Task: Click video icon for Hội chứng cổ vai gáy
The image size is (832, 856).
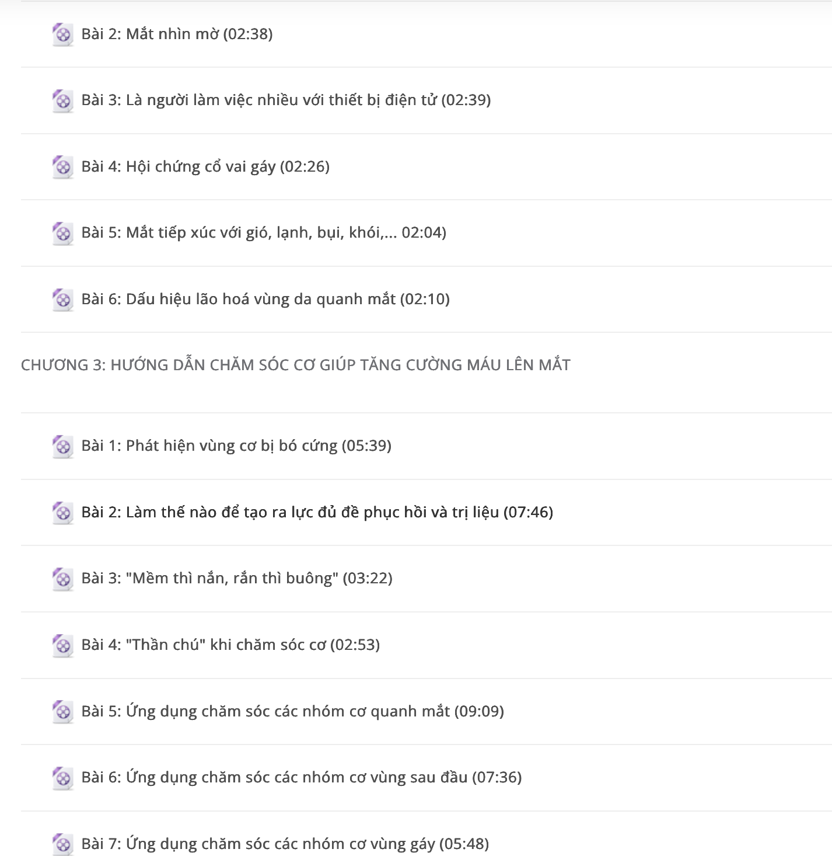Action: point(62,167)
